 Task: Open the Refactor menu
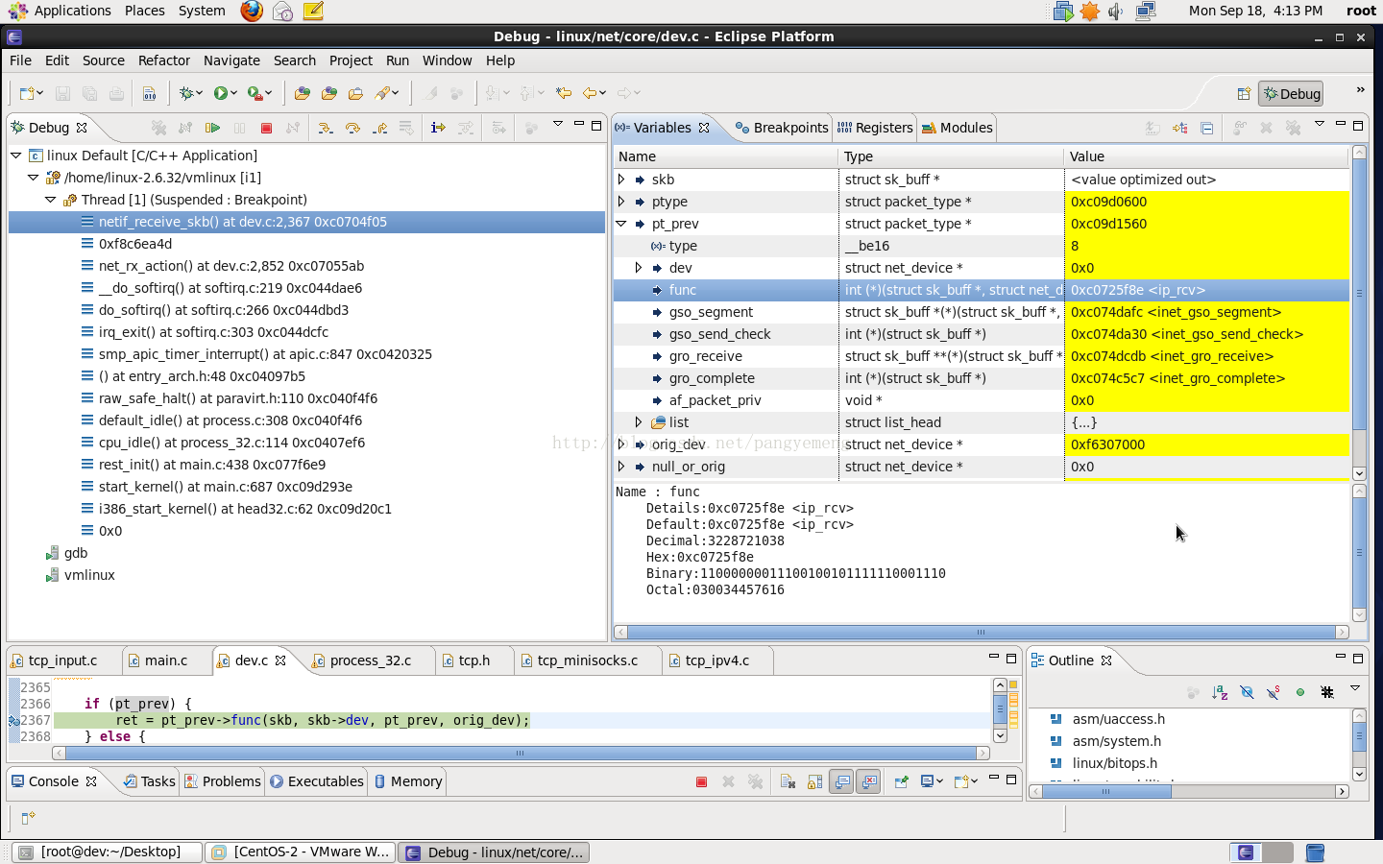(x=163, y=60)
